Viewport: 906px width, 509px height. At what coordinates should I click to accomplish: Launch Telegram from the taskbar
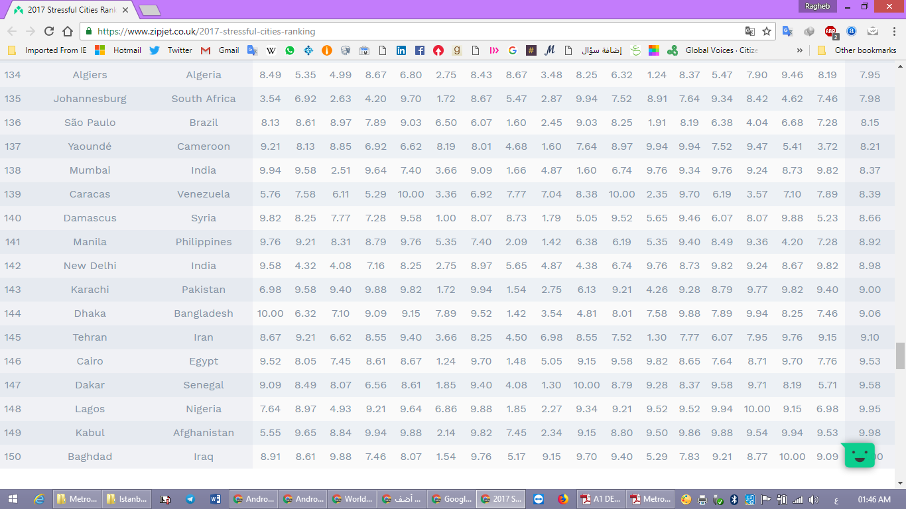190,499
